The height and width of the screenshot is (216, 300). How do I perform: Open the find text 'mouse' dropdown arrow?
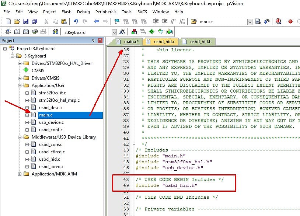tap(250, 22)
